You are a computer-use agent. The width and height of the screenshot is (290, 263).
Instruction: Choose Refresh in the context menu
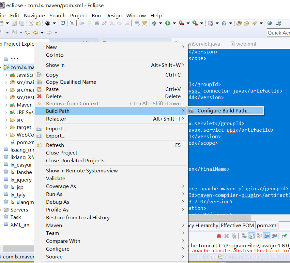point(111,145)
